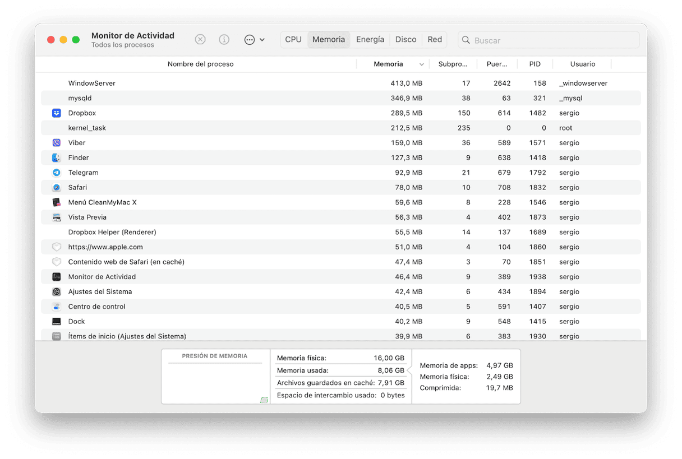The height and width of the screenshot is (459, 682).
Task: Select the Memoria tab
Action: tap(329, 40)
